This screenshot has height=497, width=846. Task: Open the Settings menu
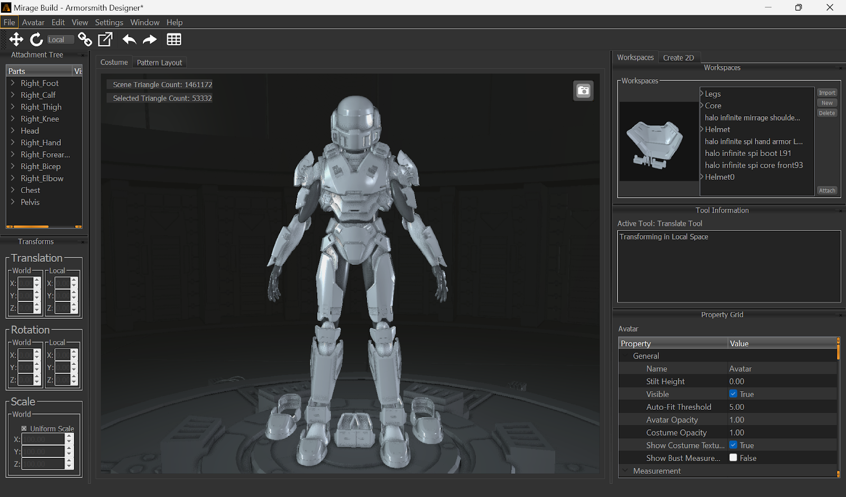point(109,22)
